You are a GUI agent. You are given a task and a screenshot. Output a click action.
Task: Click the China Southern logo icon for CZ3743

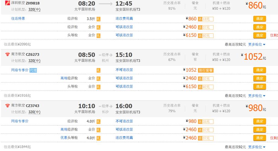8,105
